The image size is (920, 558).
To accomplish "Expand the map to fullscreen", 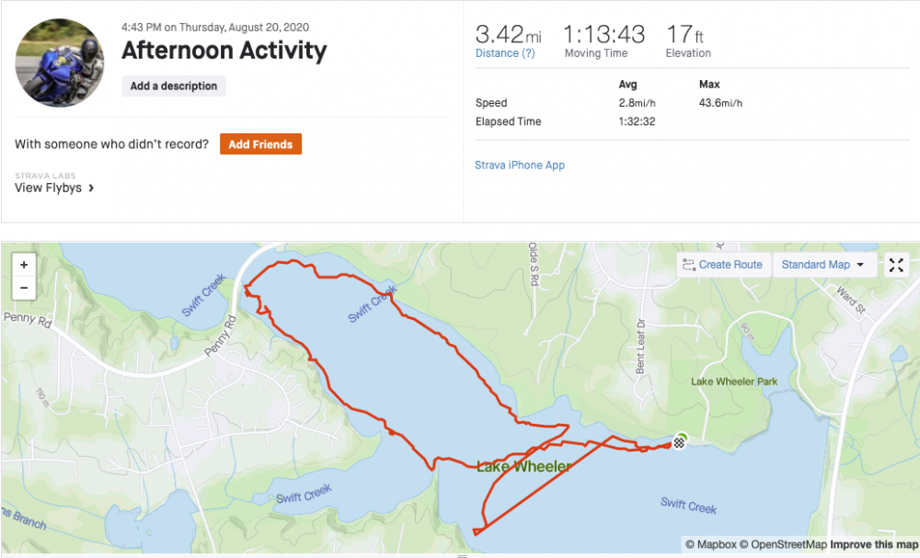I will pos(896,266).
